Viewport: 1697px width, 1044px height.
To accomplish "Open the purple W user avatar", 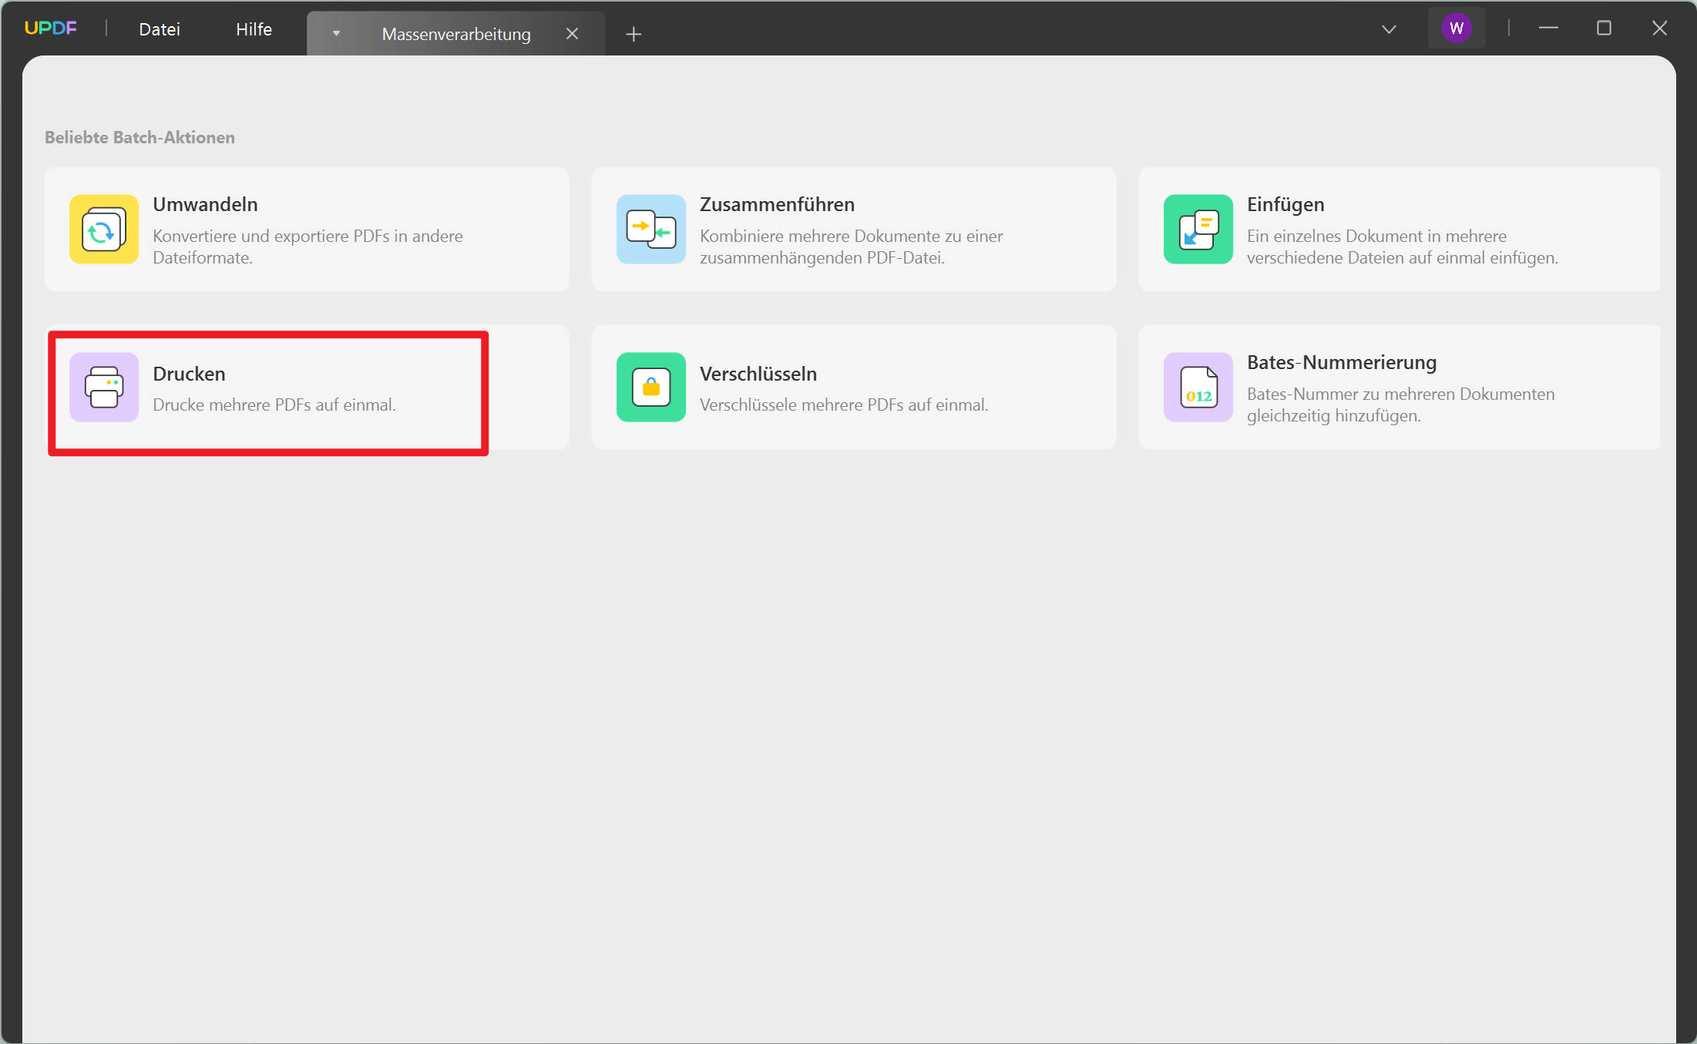I will pyautogui.click(x=1457, y=29).
